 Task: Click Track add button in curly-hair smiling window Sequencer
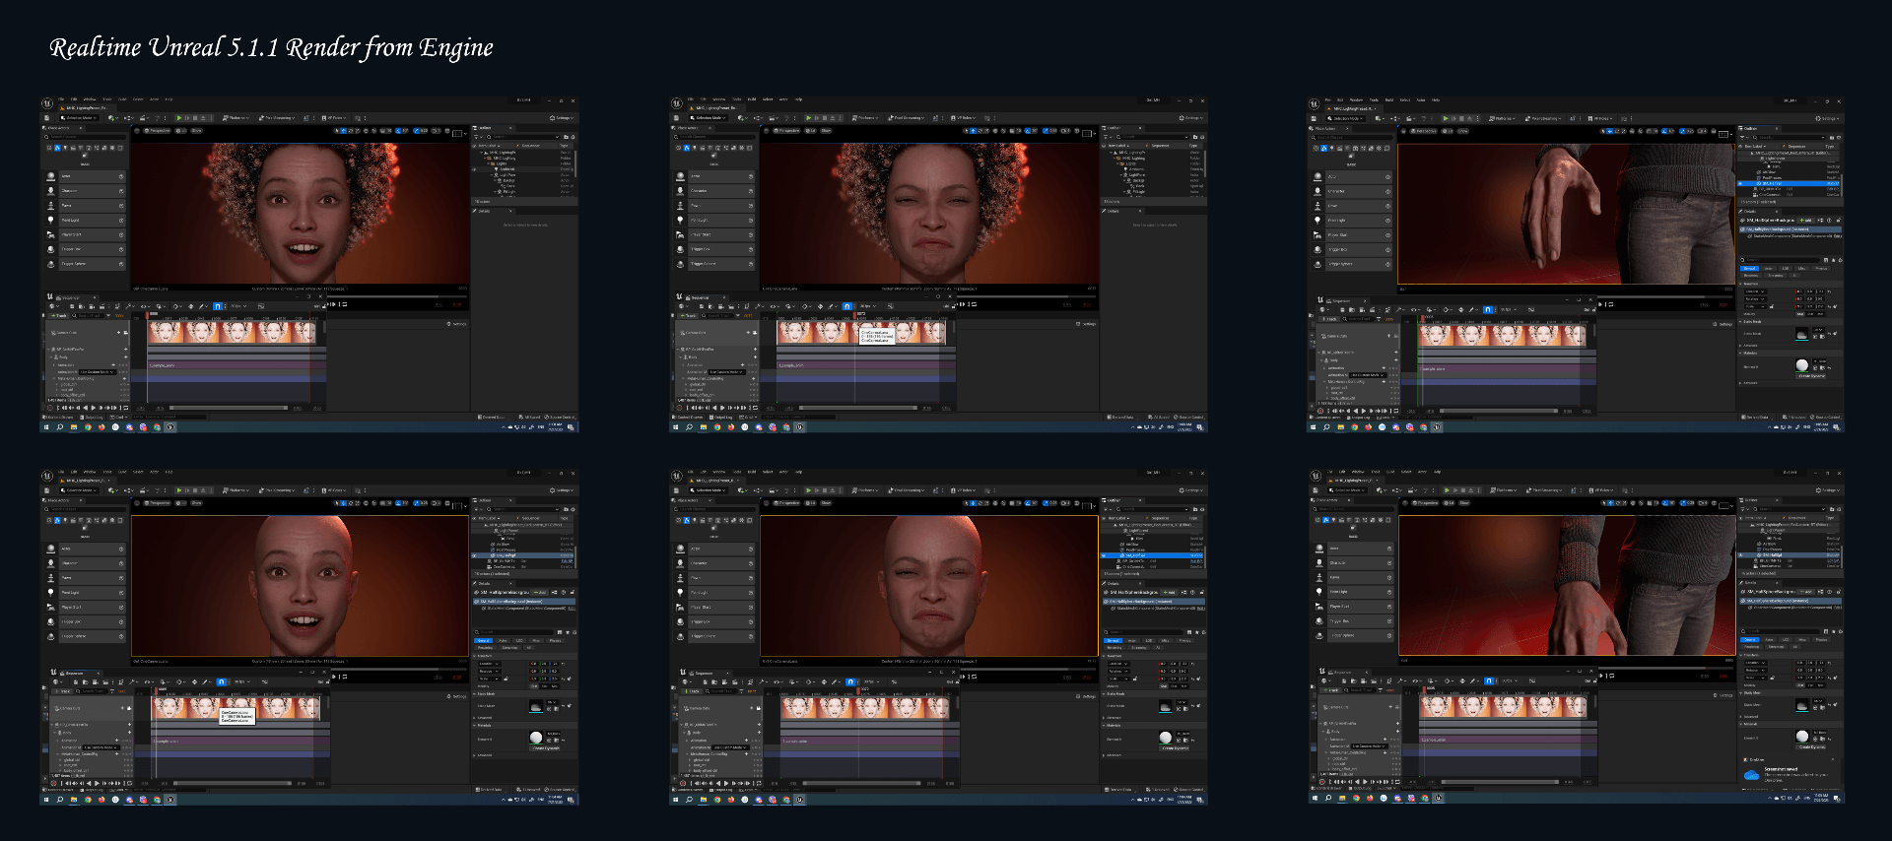(58, 316)
